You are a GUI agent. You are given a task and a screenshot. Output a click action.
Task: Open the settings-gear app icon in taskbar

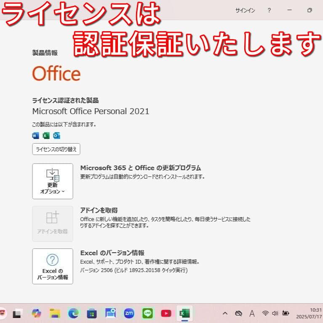111,313
